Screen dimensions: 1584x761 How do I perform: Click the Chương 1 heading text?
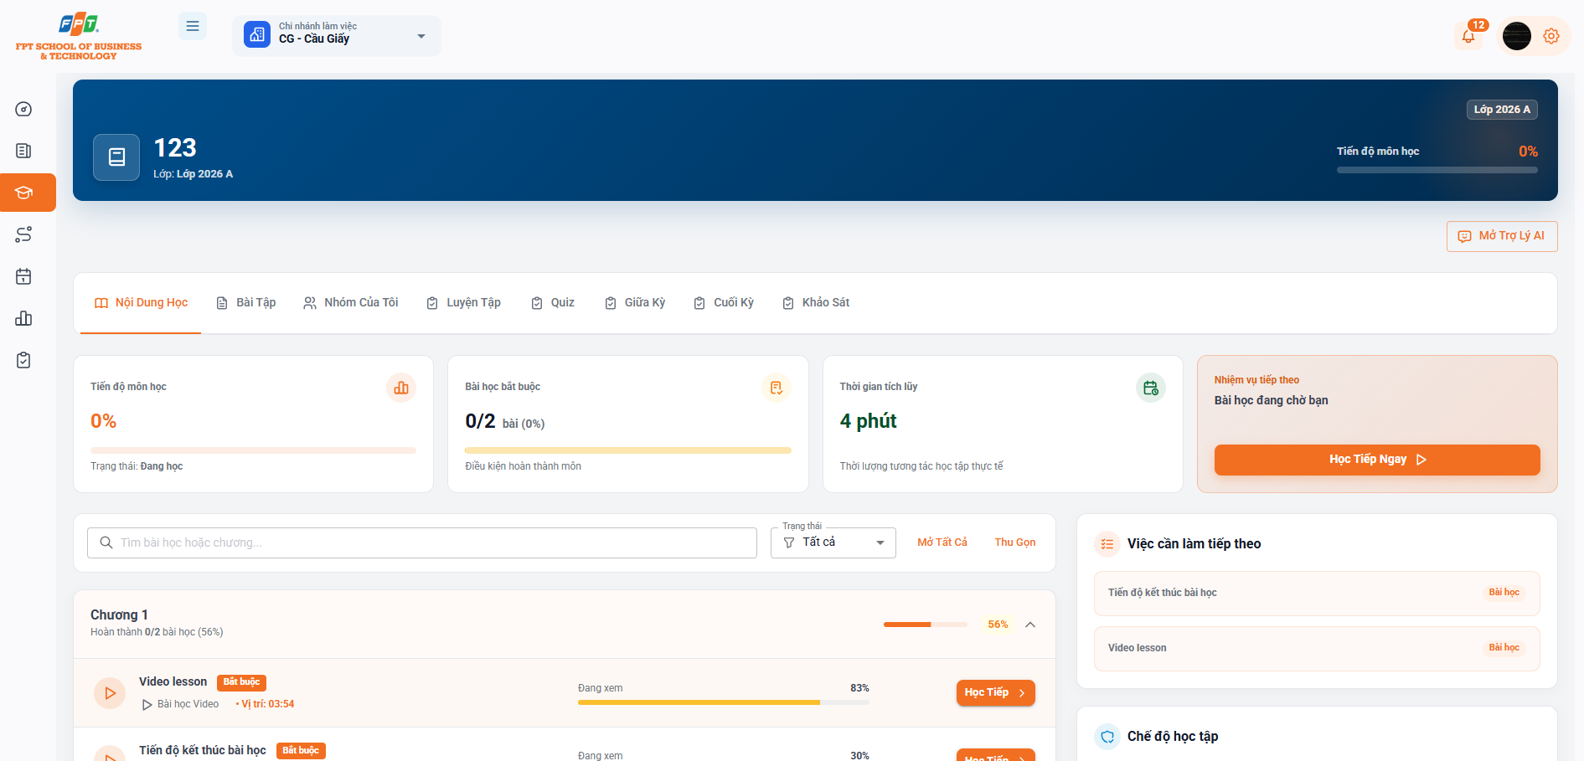click(119, 615)
